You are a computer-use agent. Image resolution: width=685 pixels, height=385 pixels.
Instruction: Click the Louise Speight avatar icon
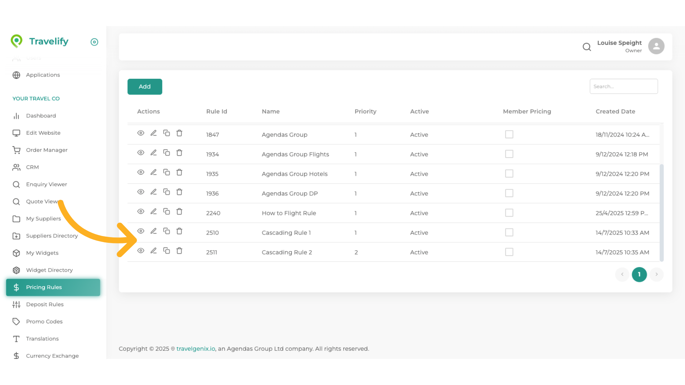click(x=656, y=46)
